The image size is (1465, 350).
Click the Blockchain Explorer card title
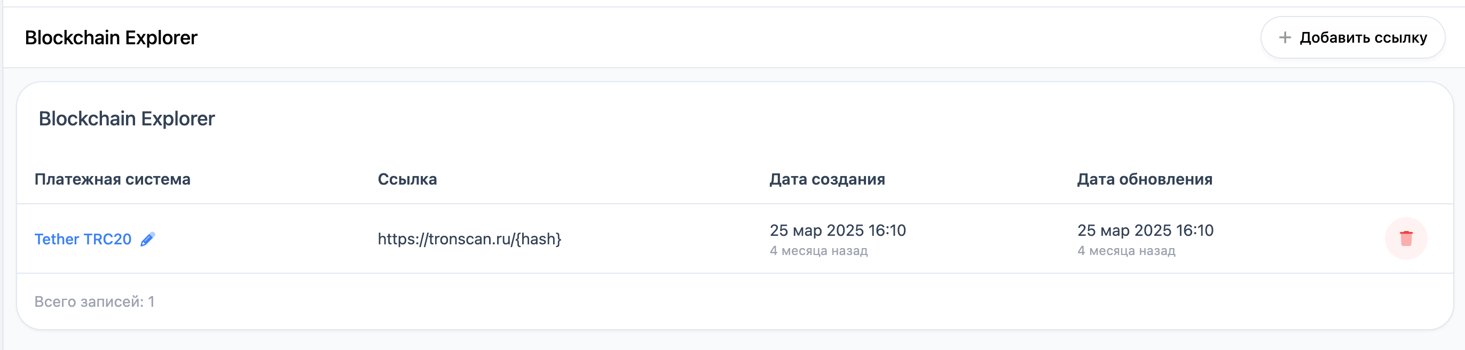tap(126, 119)
